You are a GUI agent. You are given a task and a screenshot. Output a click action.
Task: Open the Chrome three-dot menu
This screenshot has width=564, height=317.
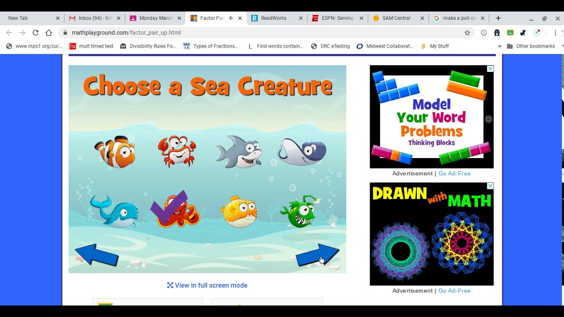[555, 33]
